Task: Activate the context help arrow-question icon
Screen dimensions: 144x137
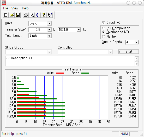Action: coord(50,15)
